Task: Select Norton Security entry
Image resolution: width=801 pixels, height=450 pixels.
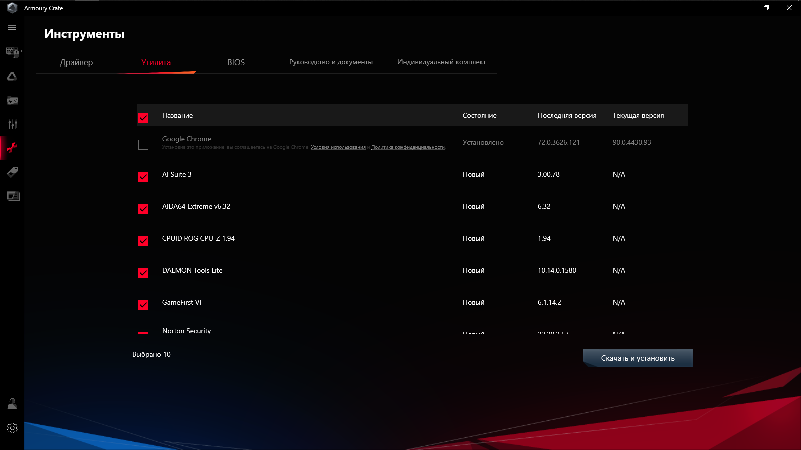Action: [x=186, y=331]
